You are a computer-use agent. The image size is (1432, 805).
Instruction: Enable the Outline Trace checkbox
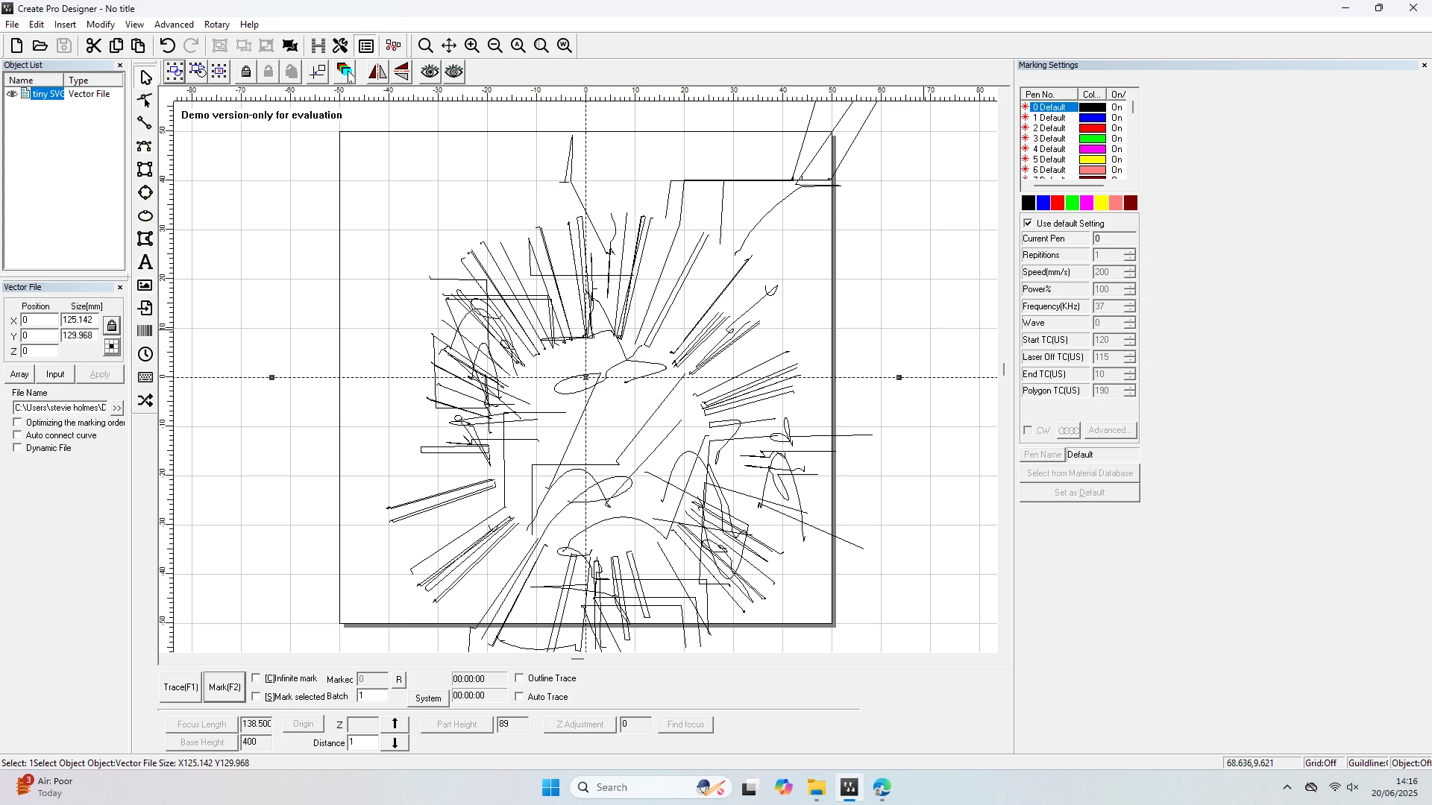coord(520,678)
